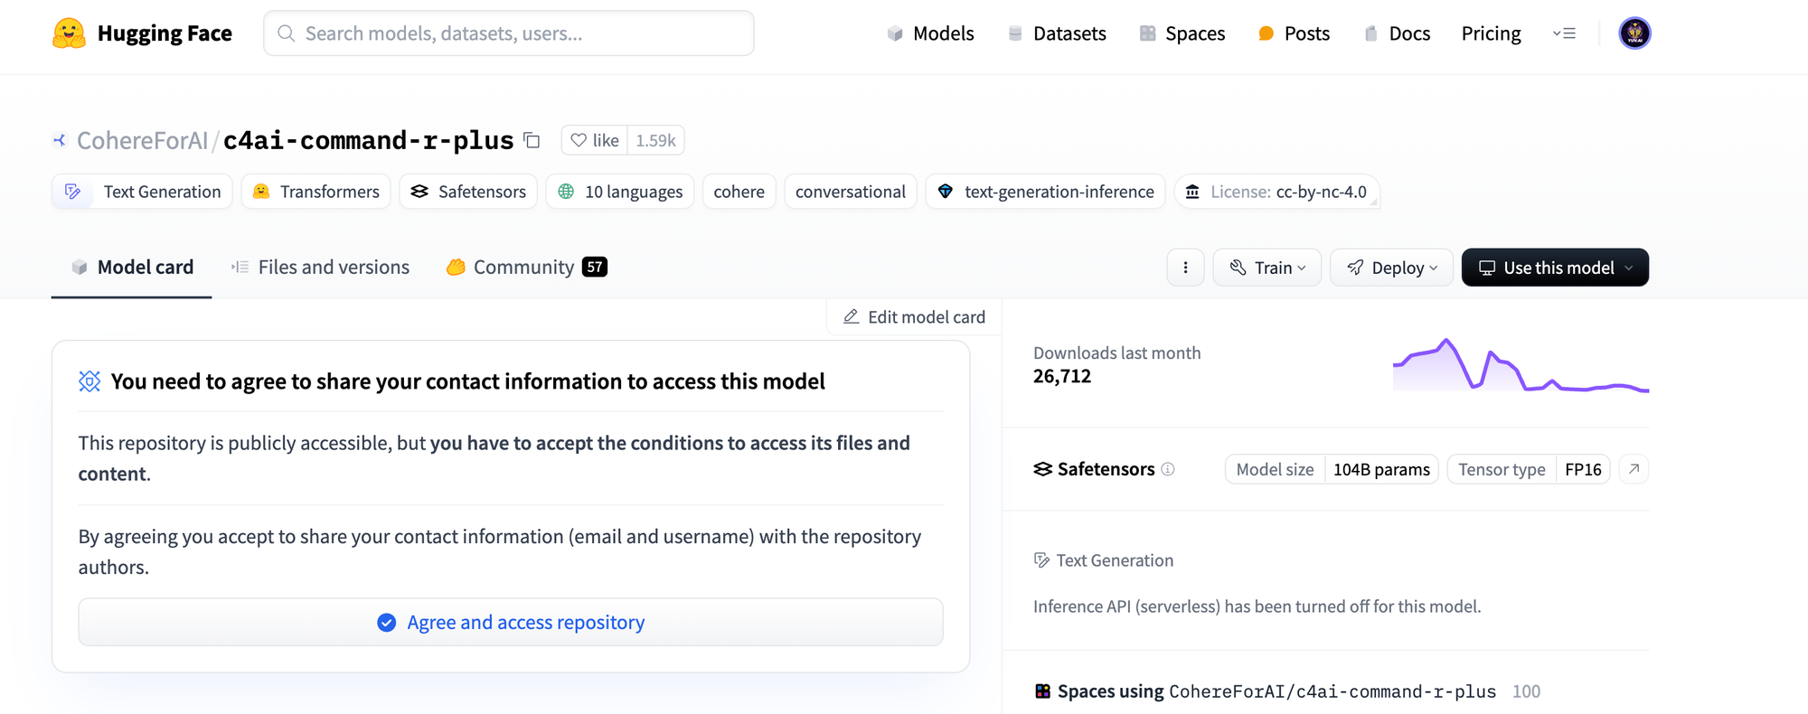Click the Spaces using grid icon
The height and width of the screenshot is (714, 1808).
1042,691
